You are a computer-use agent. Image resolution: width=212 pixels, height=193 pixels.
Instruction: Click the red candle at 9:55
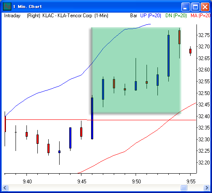coord(190,51)
